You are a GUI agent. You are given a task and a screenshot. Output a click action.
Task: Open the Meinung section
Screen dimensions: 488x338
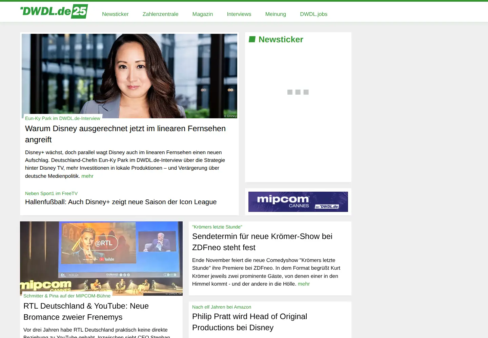276,14
